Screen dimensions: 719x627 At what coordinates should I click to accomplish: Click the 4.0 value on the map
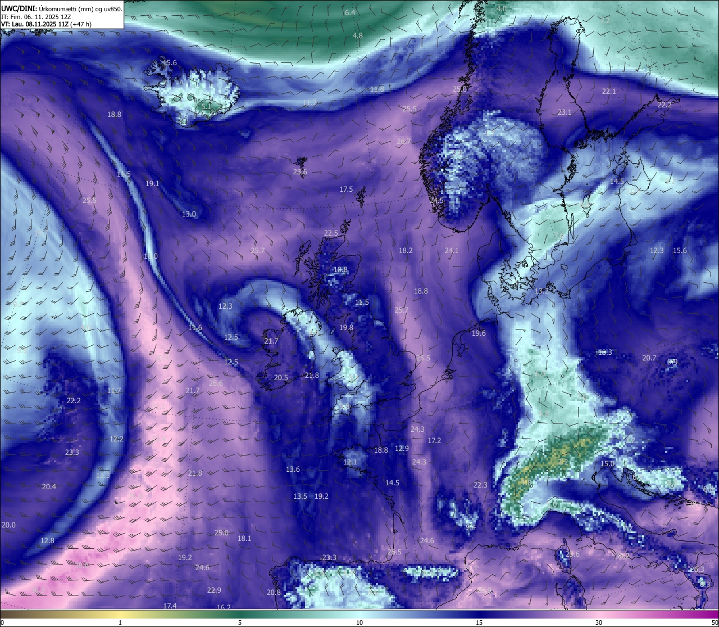tap(501, 9)
